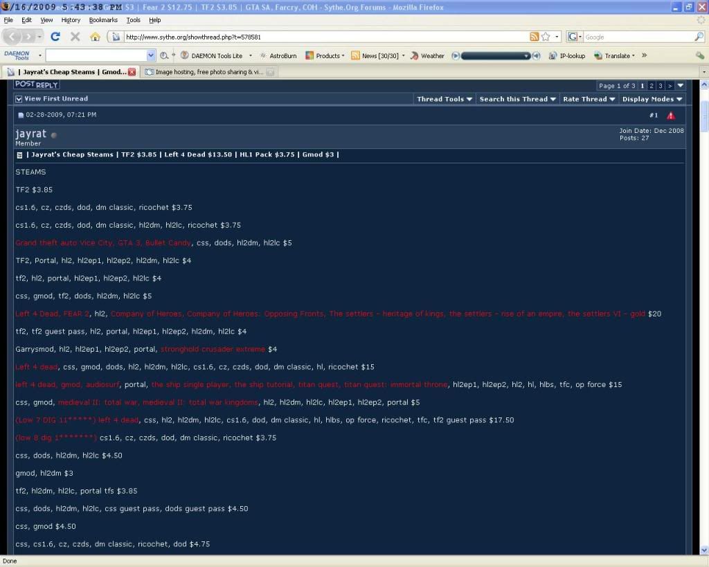Close the Image hosting tab
The height and width of the screenshot is (567, 709).
(270, 72)
